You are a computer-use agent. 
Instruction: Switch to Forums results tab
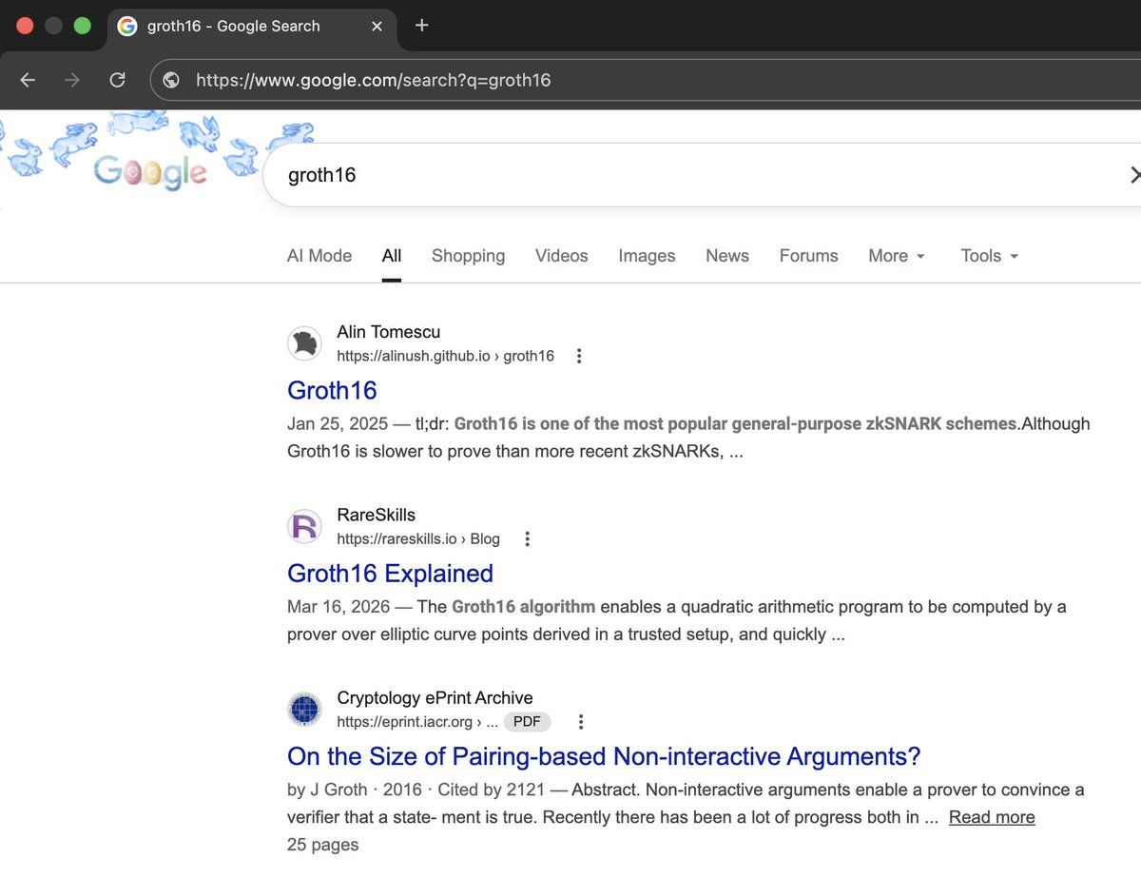click(809, 256)
